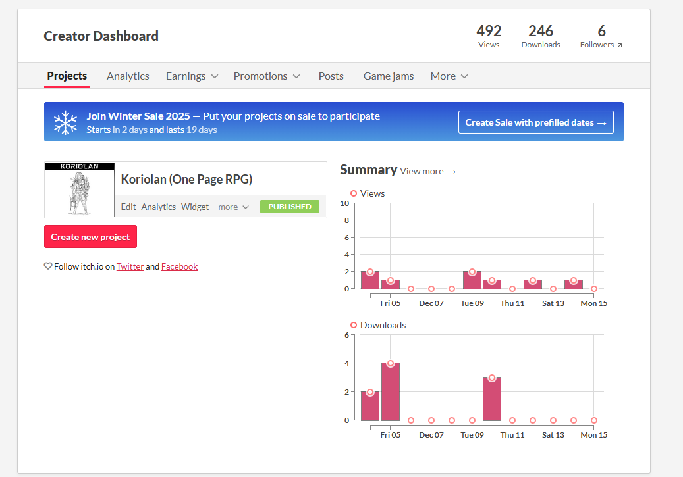Open the Edit link for Koriolan
Viewport: 683px width, 477px height.
128,207
